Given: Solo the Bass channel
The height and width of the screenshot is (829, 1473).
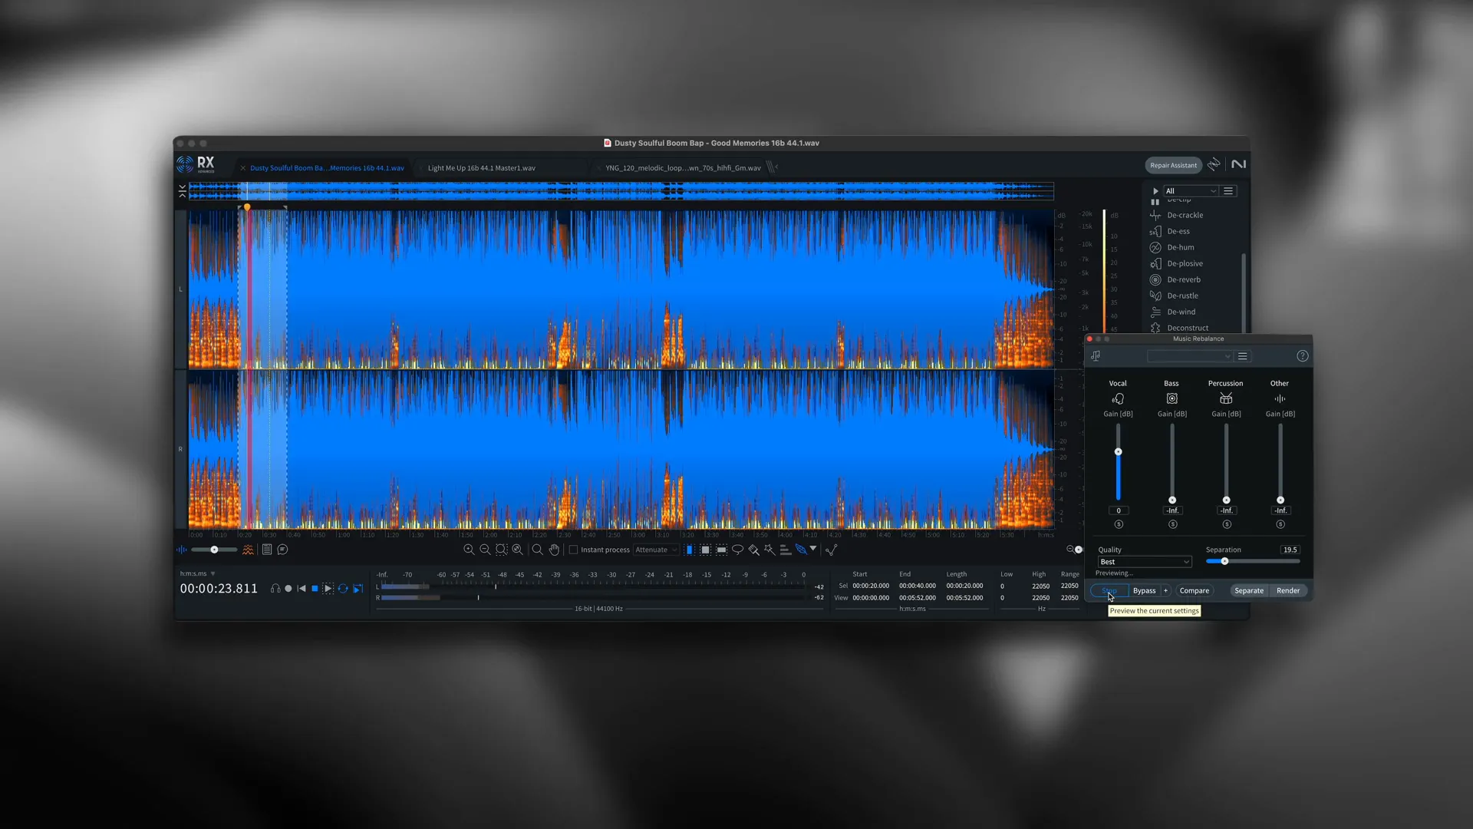Looking at the screenshot, I should (x=1172, y=524).
